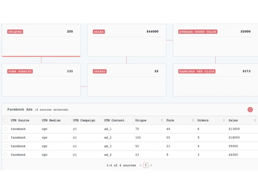Click the UTM Campaign column header
The height and width of the screenshot is (194, 258).
coord(84,121)
